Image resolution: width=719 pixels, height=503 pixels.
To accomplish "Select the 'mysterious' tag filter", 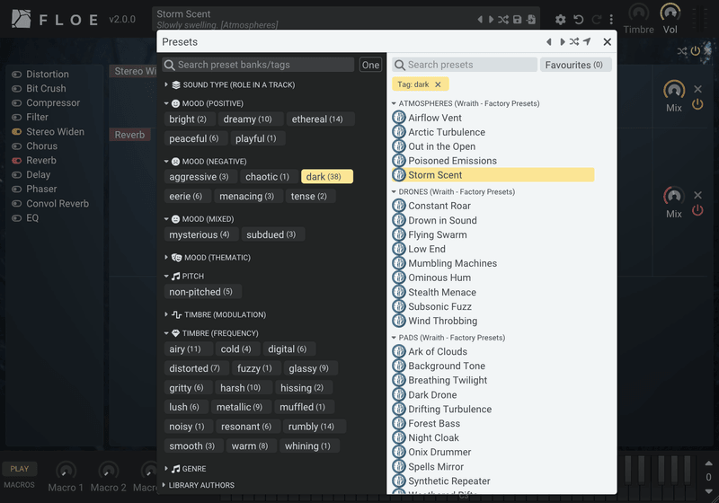I will click(x=199, y=234).
